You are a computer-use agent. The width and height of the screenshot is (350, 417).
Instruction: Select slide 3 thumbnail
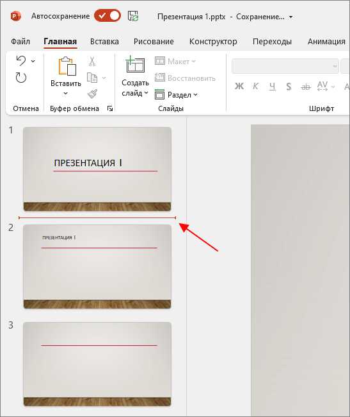click(97, 364)
